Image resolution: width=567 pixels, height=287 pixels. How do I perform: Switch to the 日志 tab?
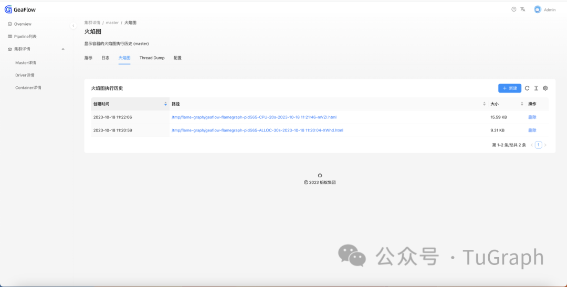pos(105,58)
